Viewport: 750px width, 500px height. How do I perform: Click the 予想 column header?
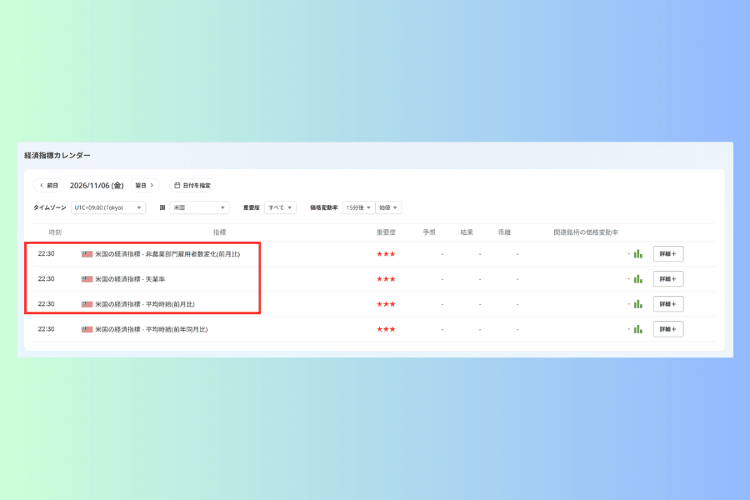[429, 232]
